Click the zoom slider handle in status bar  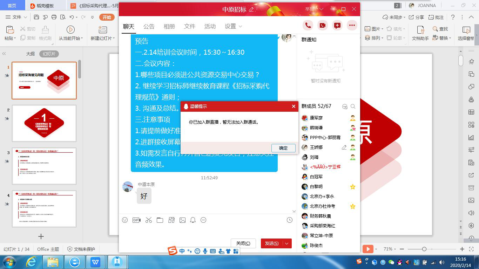pyautogui.click(x=424, y=249)
